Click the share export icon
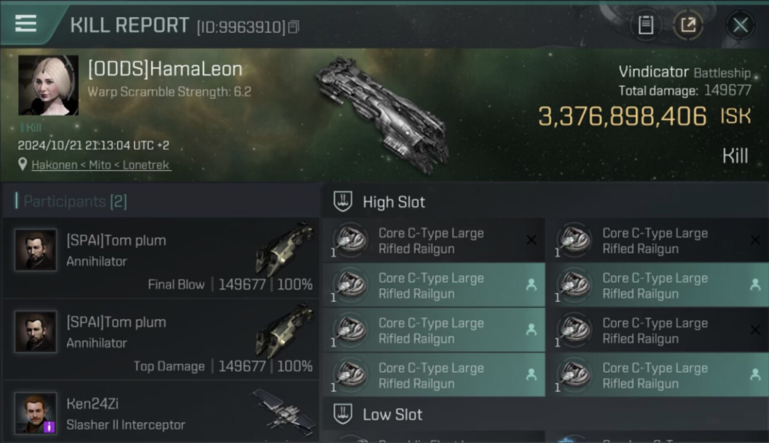Image resolution: width=769 pixels, height=443 pixels. (x=688, y=25)
